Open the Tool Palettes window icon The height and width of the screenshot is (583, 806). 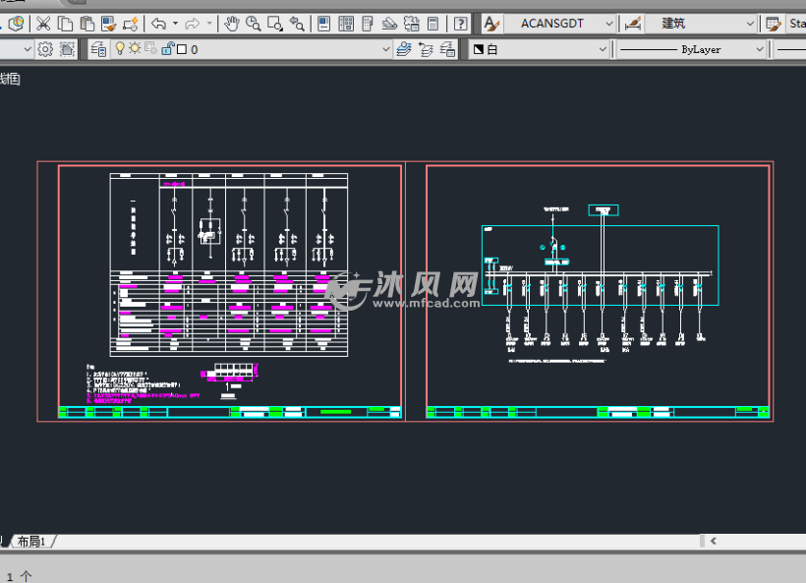368,24
